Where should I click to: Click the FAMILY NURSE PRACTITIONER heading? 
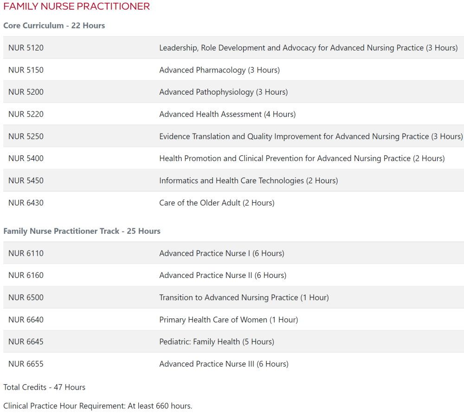click(x=77, y=6)
